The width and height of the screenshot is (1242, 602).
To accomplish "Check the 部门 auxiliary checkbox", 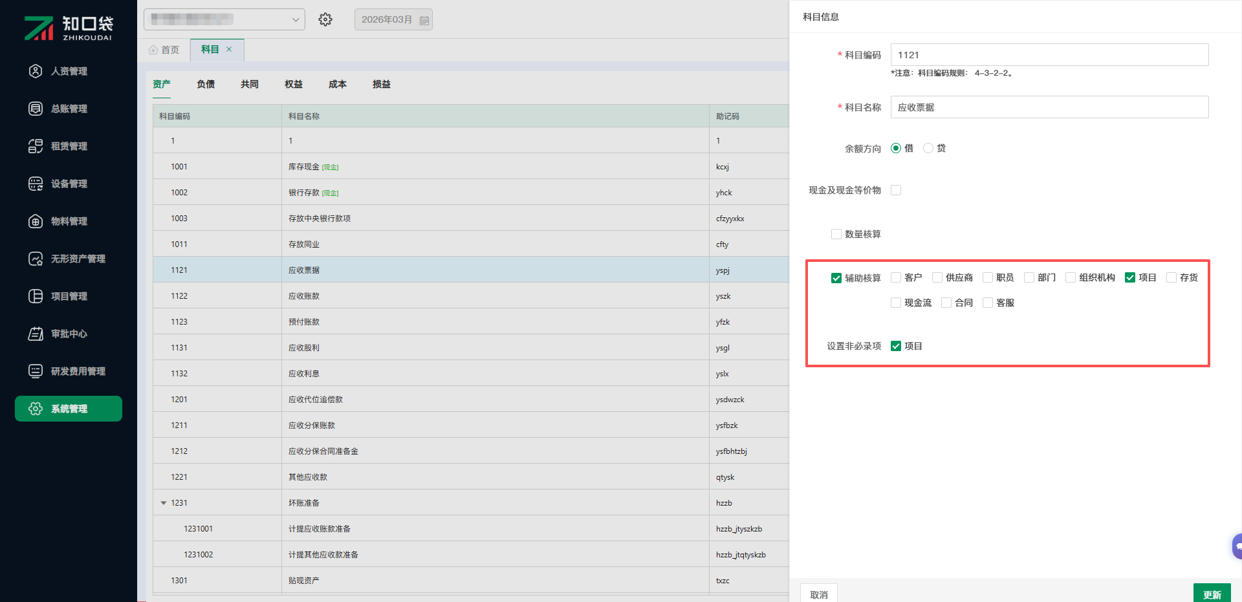I will pos(1029,277).
